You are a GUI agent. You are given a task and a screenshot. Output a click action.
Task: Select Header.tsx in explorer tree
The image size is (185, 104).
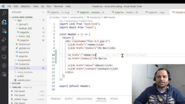pyautogui.click(x=28, y=68)
